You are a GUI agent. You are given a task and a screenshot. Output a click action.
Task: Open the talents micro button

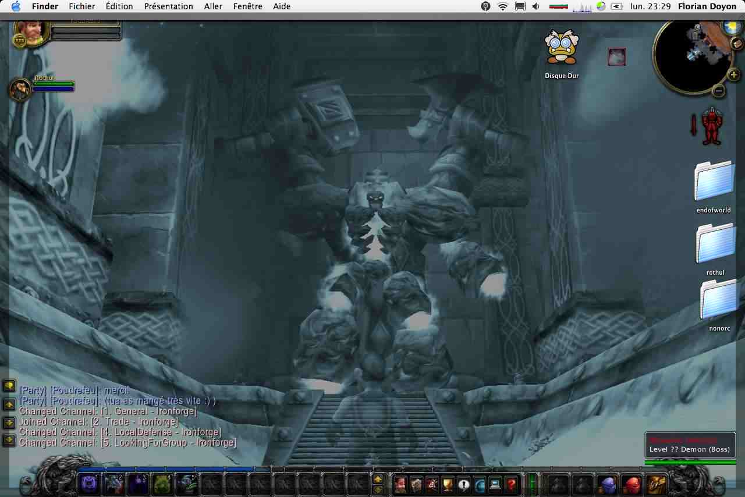coord(432,484)
